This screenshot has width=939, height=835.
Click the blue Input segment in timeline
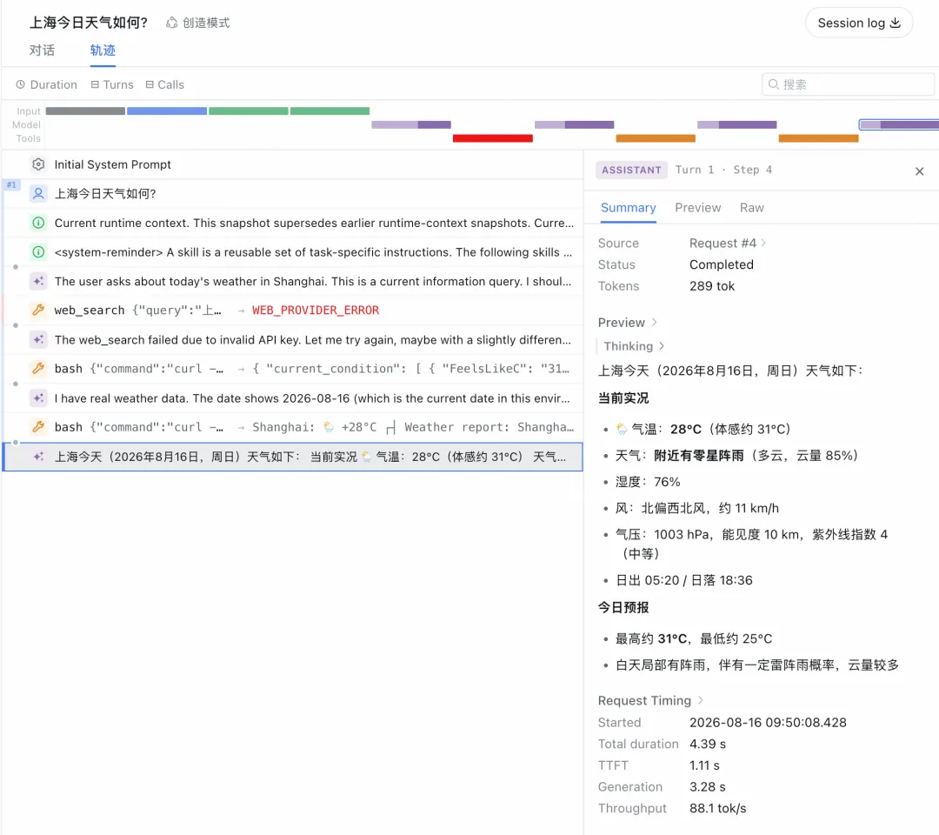click(166, 110)
